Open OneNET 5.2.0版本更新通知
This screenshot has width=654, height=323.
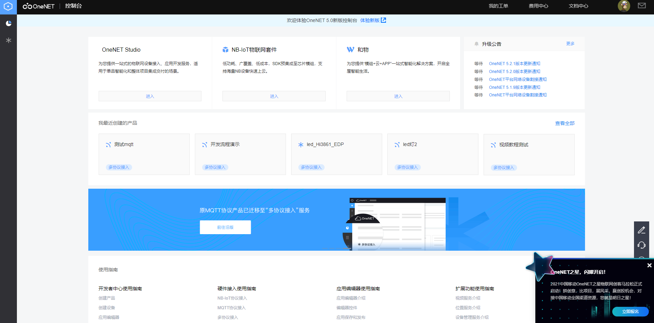(514, 72)
